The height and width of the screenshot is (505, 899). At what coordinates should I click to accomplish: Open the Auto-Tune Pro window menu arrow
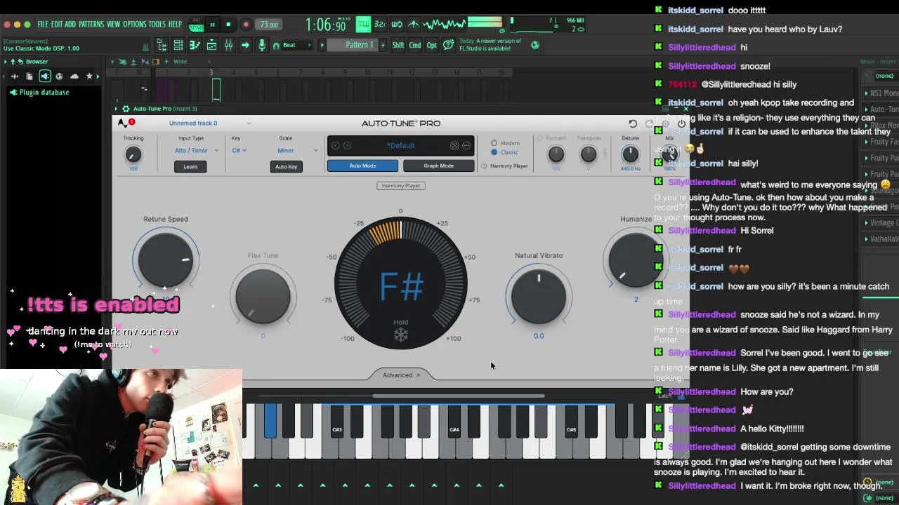[117, 109]
